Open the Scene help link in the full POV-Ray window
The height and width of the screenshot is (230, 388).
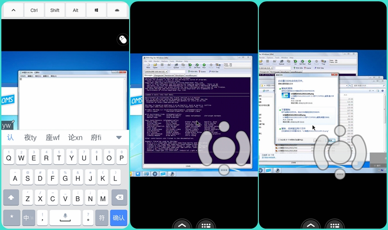[202, 71]
